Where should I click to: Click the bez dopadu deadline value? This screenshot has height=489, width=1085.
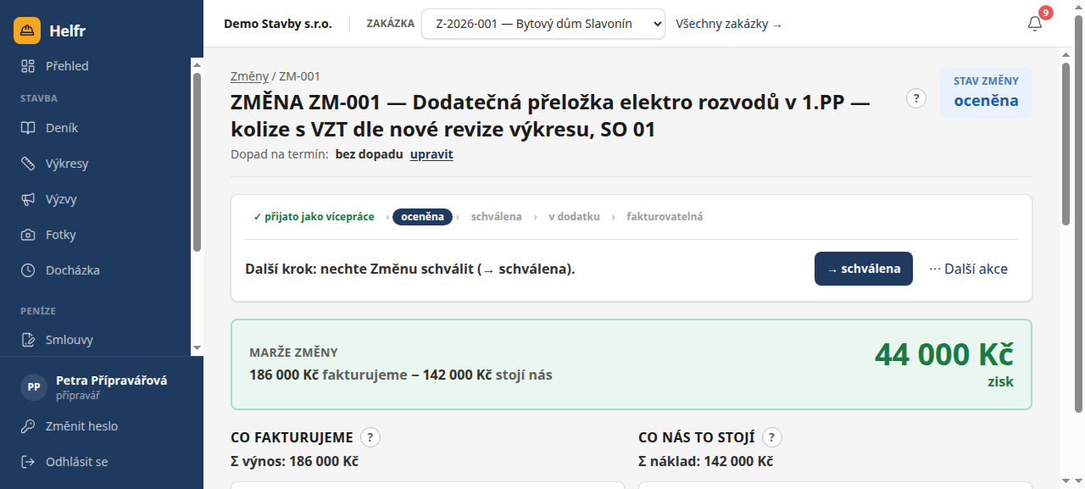[x=369, y=154]
